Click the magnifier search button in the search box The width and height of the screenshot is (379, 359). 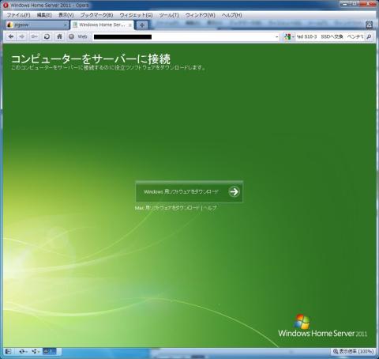pyautogui.click(x=369, y=36)
